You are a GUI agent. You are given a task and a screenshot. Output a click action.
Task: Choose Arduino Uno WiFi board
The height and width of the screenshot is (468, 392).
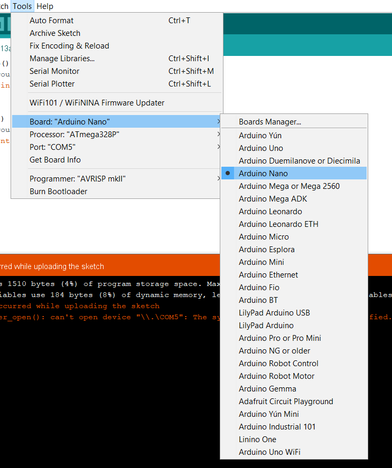(294, 452)
